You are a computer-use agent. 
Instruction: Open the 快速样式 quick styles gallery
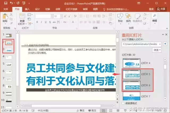click(138, 18)
